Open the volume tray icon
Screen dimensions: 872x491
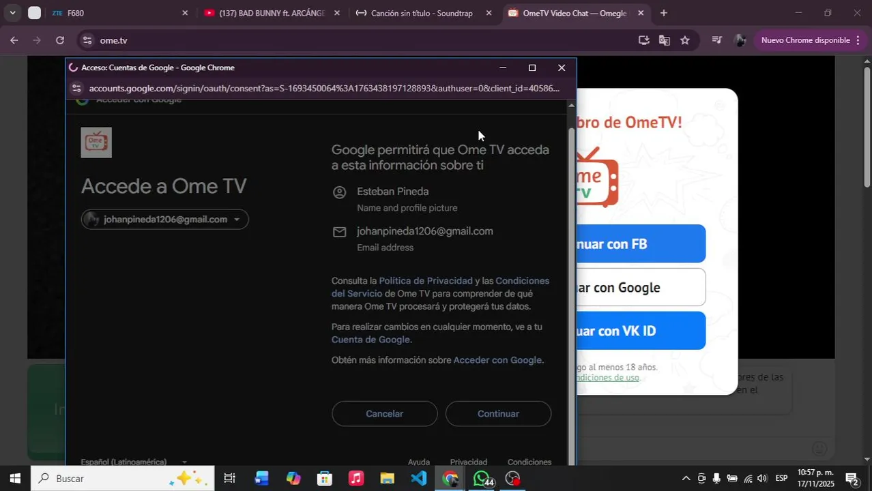[762, 479]
